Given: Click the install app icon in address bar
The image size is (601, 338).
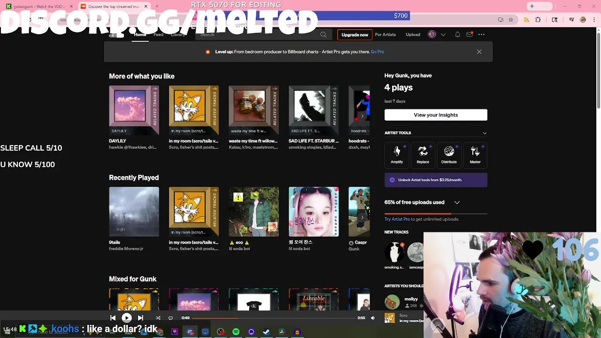Looking at the screenshot, I should point(501,20).
